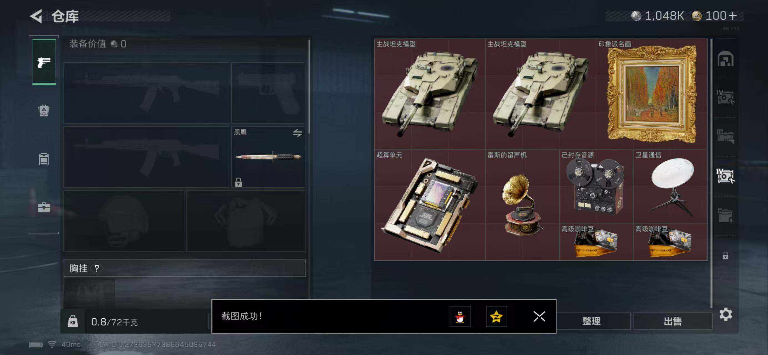Viewport: 768px width, 355px height.
Task: Swap the 黑鹰 knife with the arrows icon
Action: (297, 133)
